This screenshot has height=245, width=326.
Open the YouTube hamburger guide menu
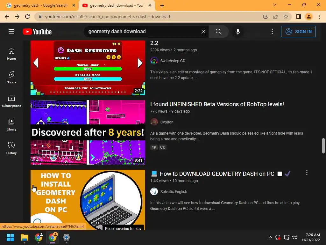tap(11, 32)
